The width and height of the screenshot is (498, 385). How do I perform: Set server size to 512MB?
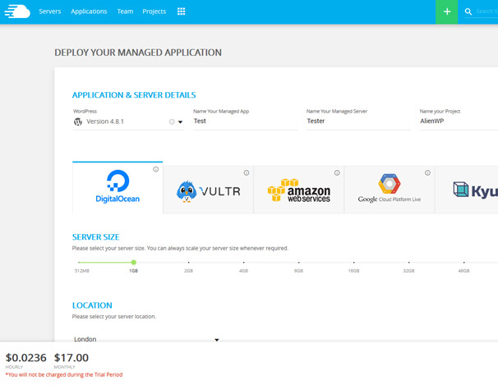click(81, 271)
